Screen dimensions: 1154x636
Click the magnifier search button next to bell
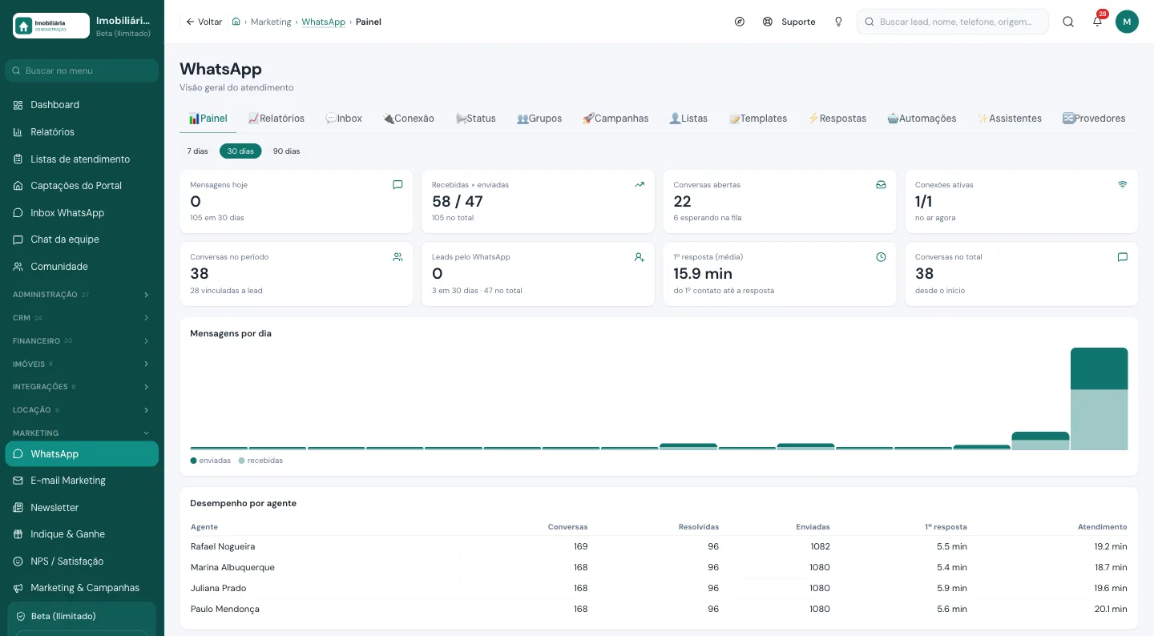(x=1068, y=22)
